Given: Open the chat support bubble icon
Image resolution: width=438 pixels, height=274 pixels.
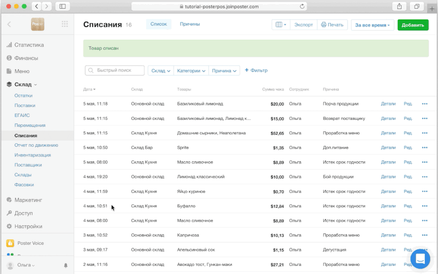Looking at the screenshot, I should pos(420,259).
